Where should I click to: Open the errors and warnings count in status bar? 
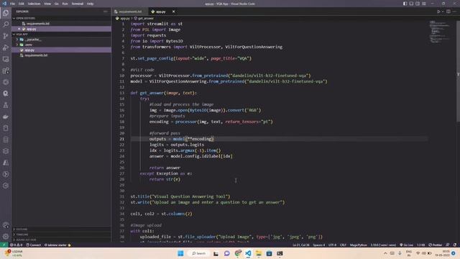pyautogui.click(x=17, y=245)
